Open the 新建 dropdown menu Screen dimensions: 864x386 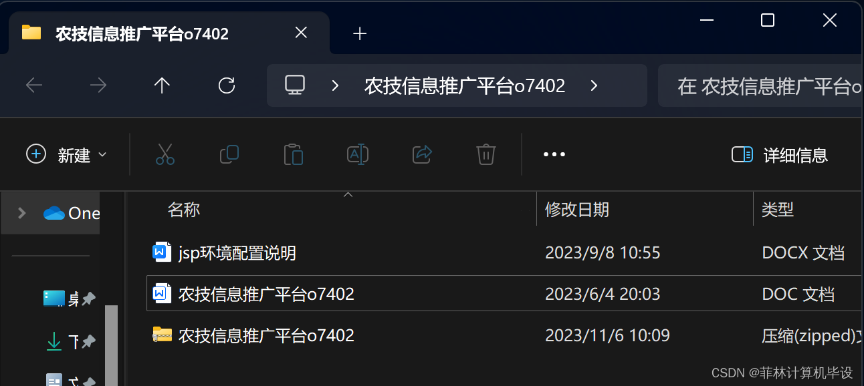point(66,155)
